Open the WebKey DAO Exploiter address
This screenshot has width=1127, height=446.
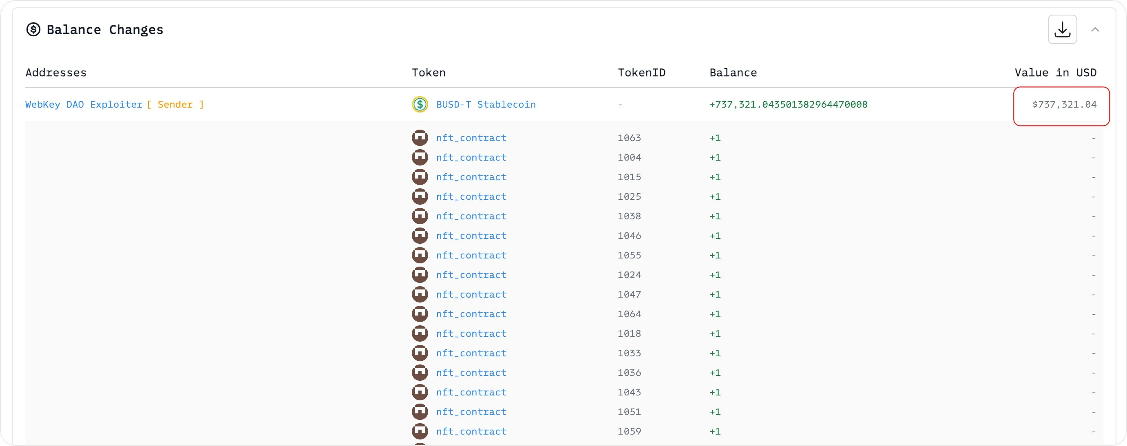point(84,104)
